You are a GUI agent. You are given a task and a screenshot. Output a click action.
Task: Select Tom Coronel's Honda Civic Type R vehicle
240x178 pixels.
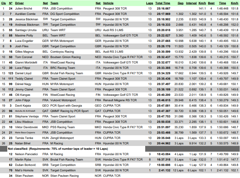(x=123, y=57)
